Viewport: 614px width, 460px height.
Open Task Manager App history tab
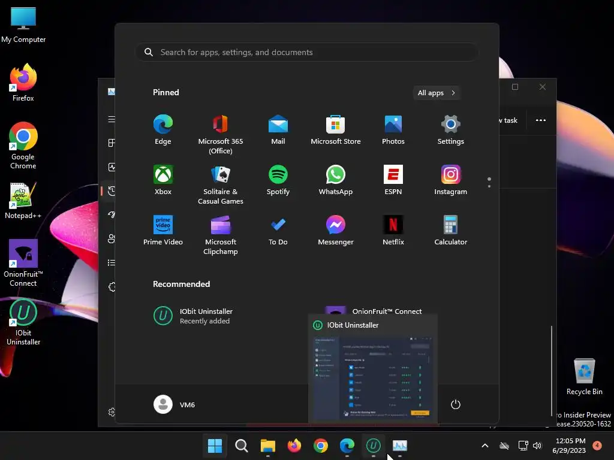coord(112,191)
